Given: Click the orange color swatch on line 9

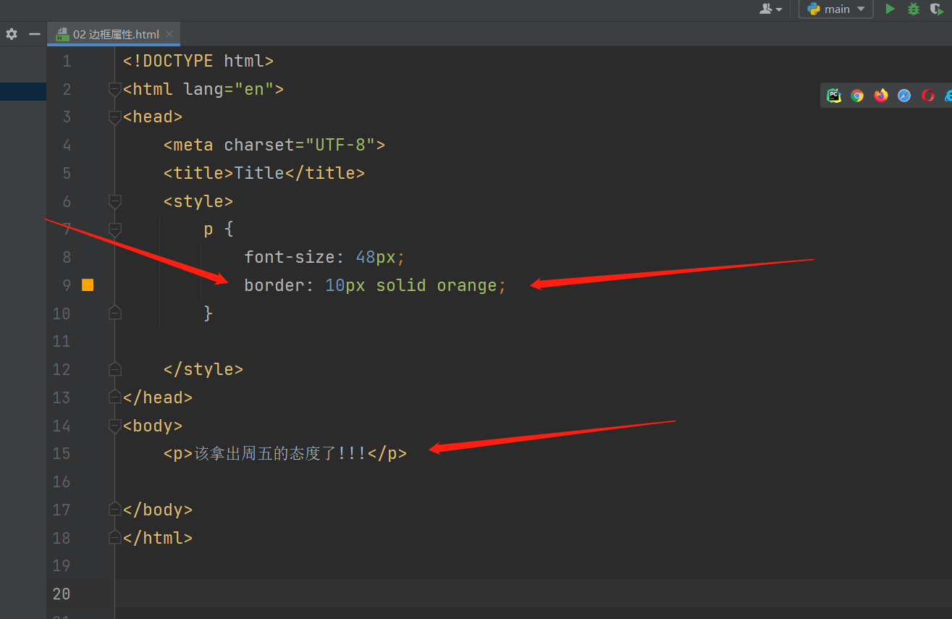Looking at the screenshot, I should 88,285.
